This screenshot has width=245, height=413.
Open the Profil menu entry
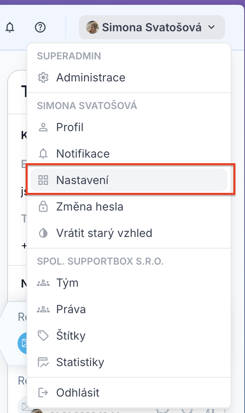70,128
